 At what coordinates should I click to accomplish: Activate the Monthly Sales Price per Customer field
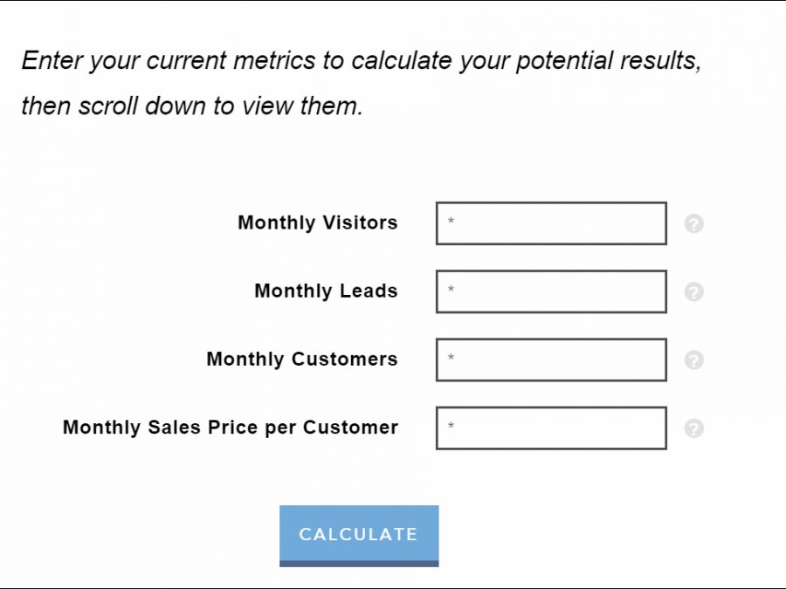pyautogui.click(x=551, y=428)
